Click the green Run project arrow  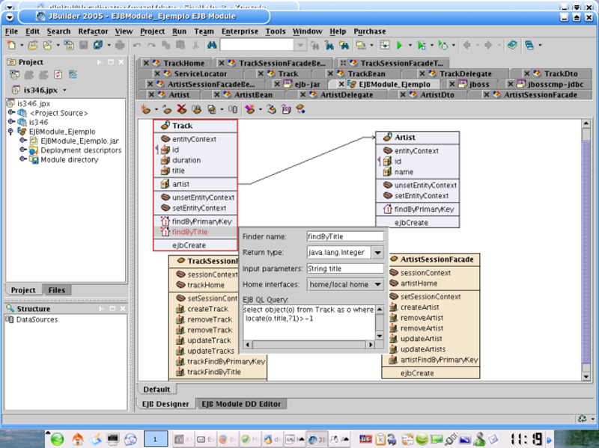(400, 46)
